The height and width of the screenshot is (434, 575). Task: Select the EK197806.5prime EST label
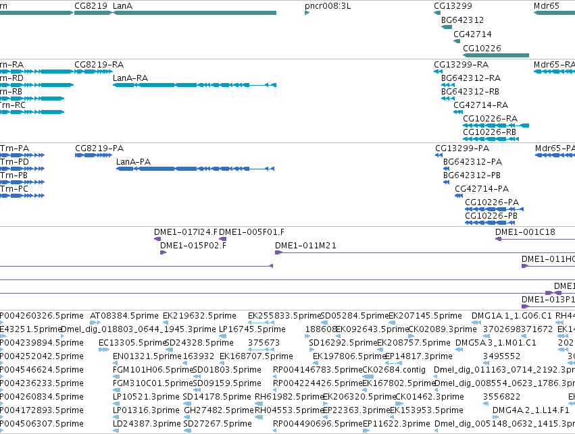(x=349, y=356)
